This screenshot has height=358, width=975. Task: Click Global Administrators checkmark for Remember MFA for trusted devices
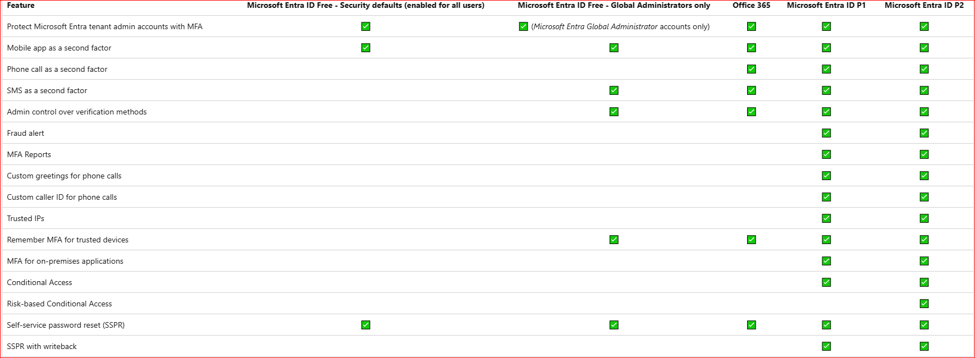[x=614, y=240]
